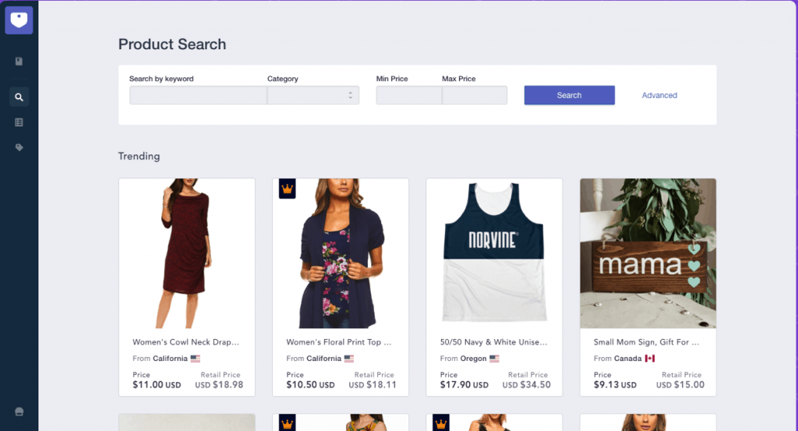798x431 pixels.
Task: Click the title Women's Cowl Neck Drap...
Action: 185,342
